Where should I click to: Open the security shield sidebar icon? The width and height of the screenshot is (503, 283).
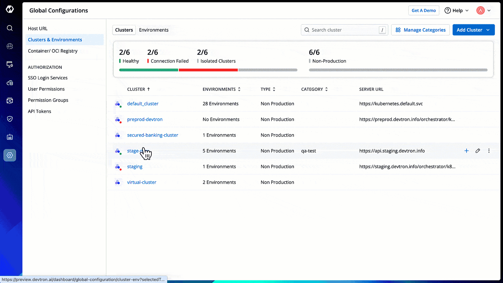coord(10,119)
